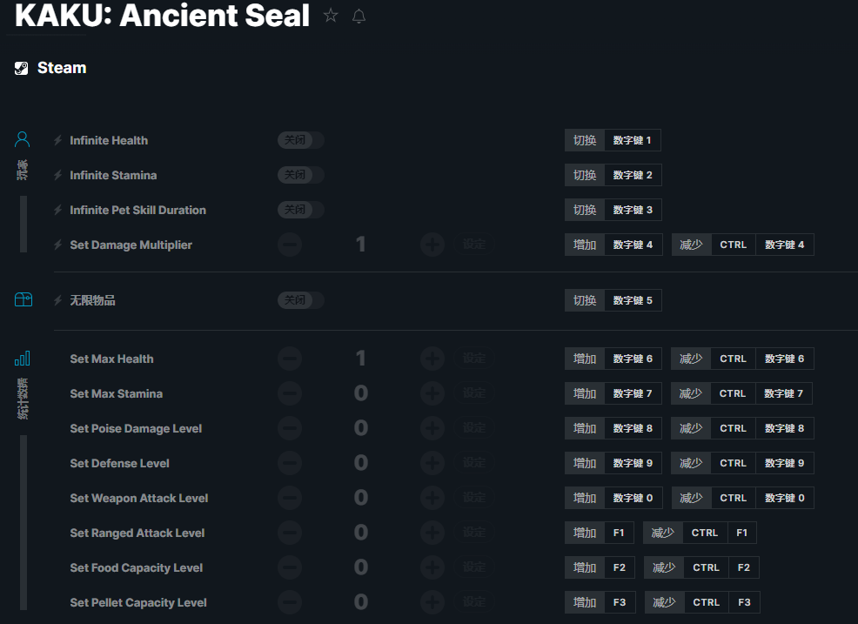Click the Set Weapon Attack Level label
This screenshot has height=624, width=858.
tap(139, 498)
